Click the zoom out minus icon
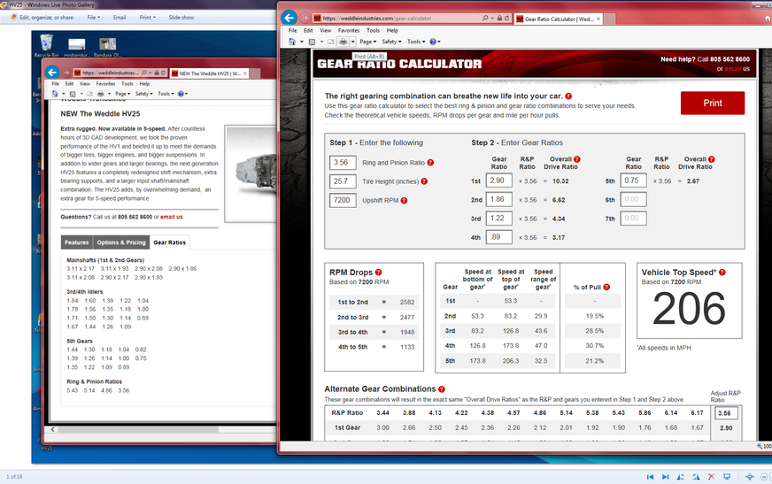Image resolution: width=772 pixels, height=484 pixels. click(x=764, y=477)
